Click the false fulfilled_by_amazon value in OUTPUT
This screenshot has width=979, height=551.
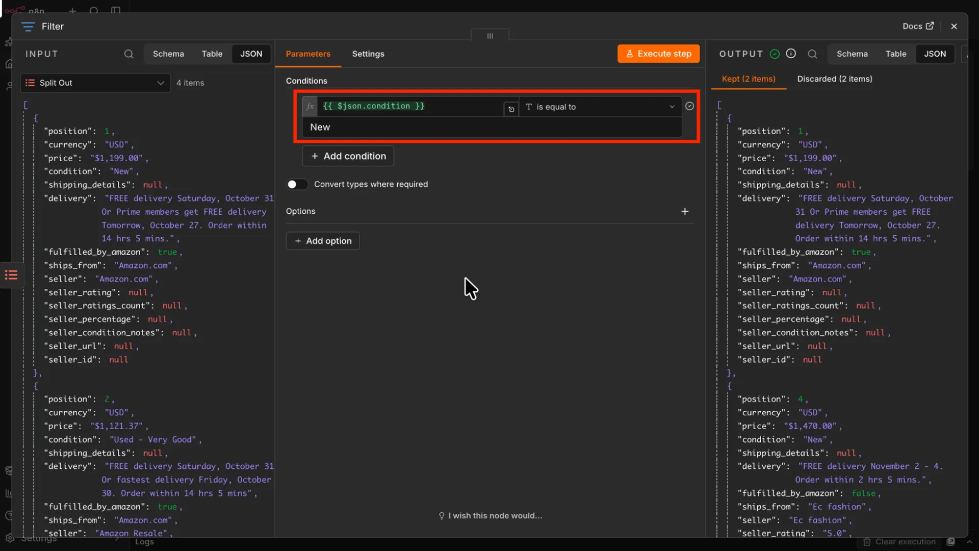863,493
